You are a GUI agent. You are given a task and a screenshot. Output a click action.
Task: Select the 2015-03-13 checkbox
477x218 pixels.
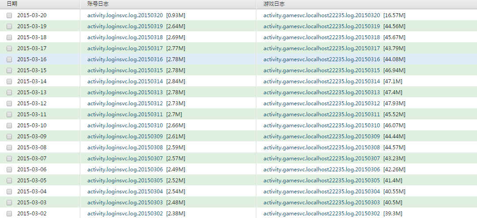pyautogui.click(x=9, y=92)
